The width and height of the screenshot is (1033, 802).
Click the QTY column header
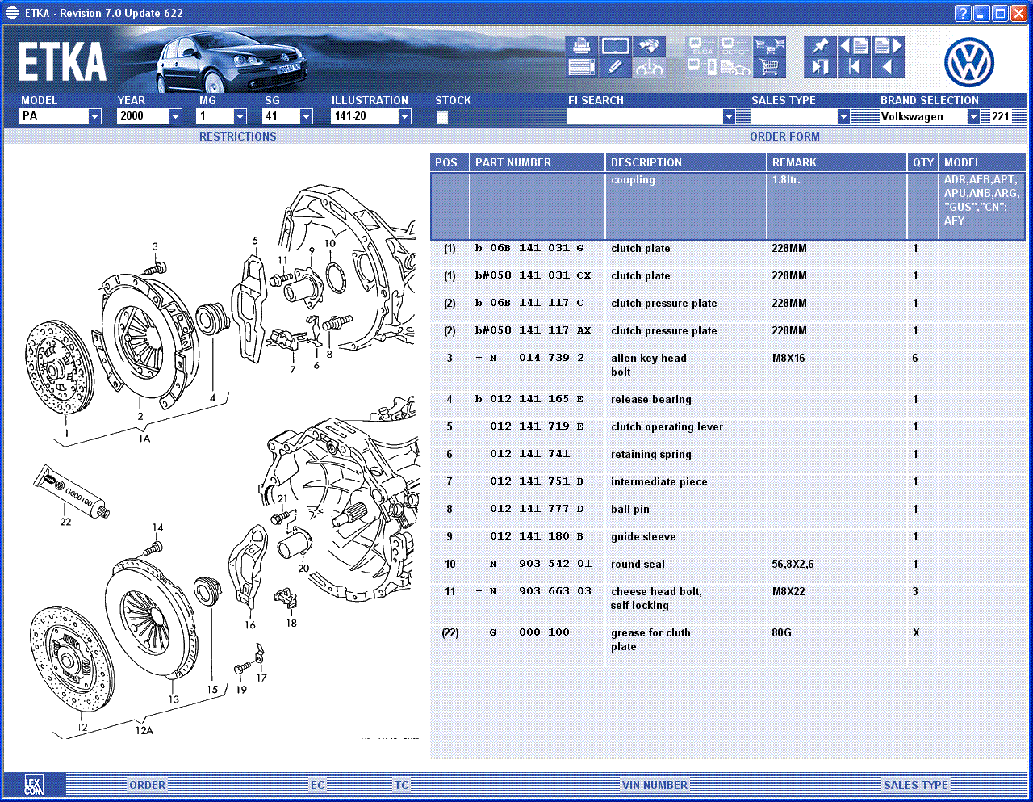923,162
